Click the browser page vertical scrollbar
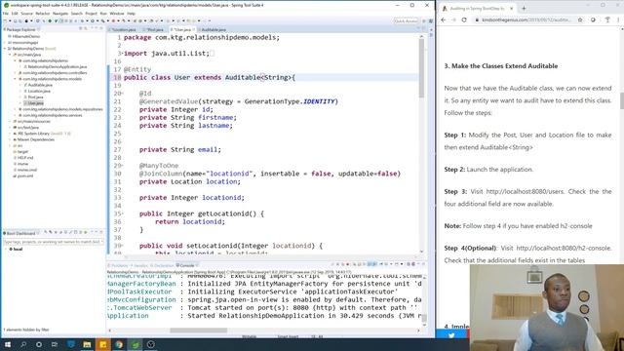The width and height of the screenshot is (624, 351). [x=621, y=100]
